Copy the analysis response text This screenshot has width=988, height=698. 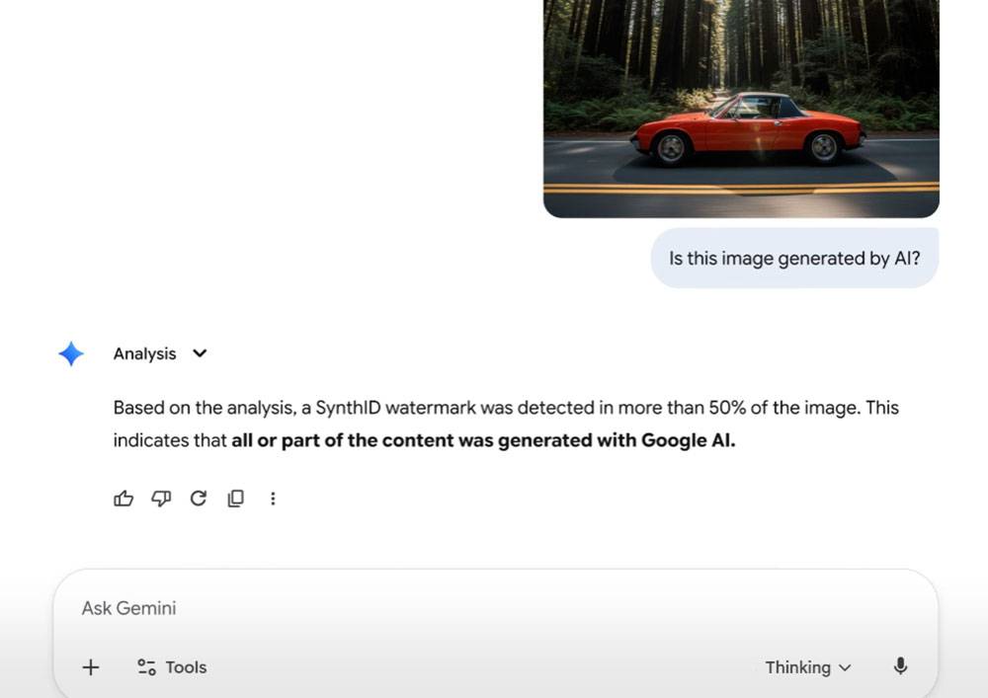pos(235,499)
